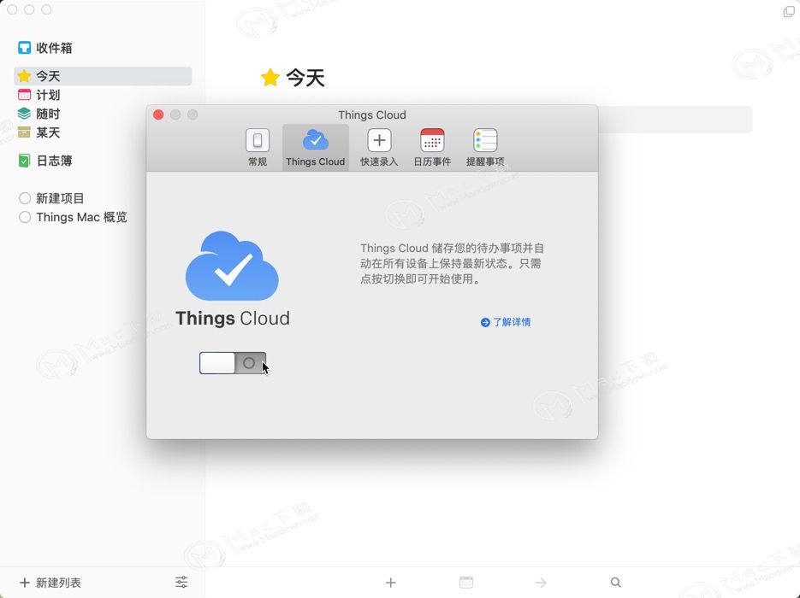
Task: Open the 随时 list
Action: tap(39, 114)
